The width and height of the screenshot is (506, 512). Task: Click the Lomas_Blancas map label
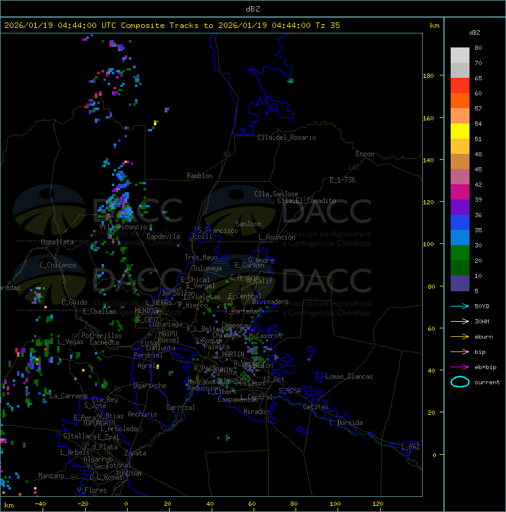[349, 376]
